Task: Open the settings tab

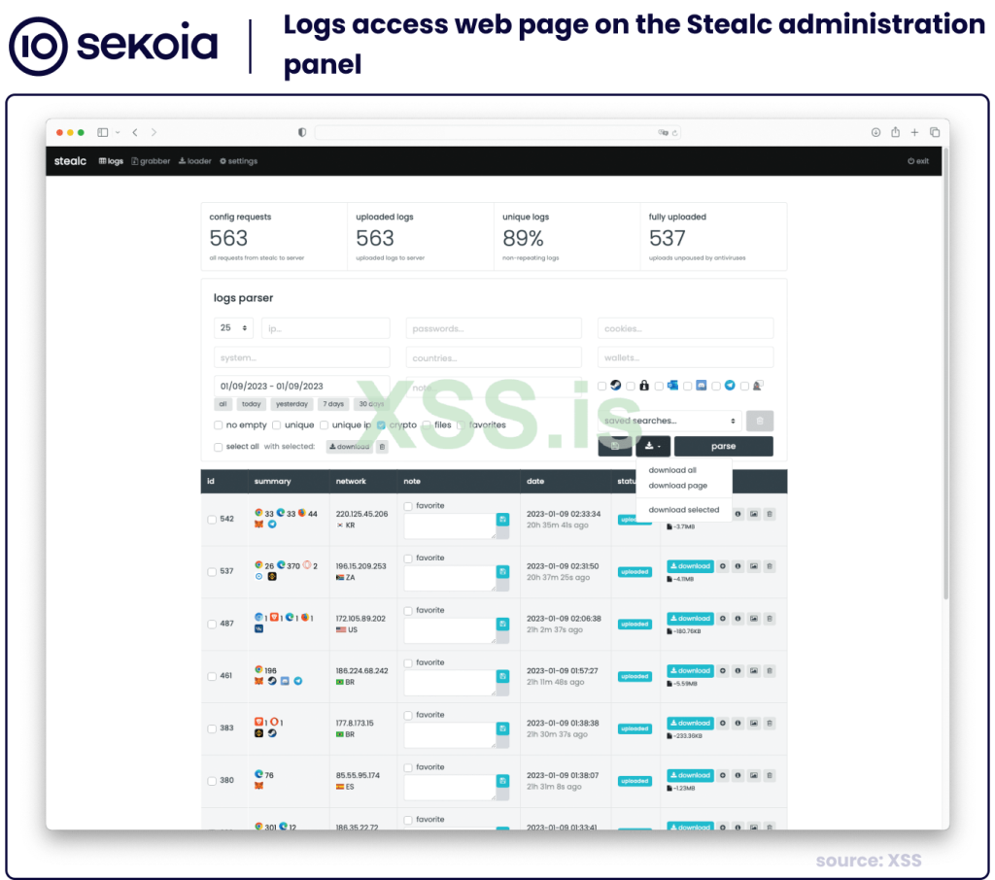Action: coord(239,161)
